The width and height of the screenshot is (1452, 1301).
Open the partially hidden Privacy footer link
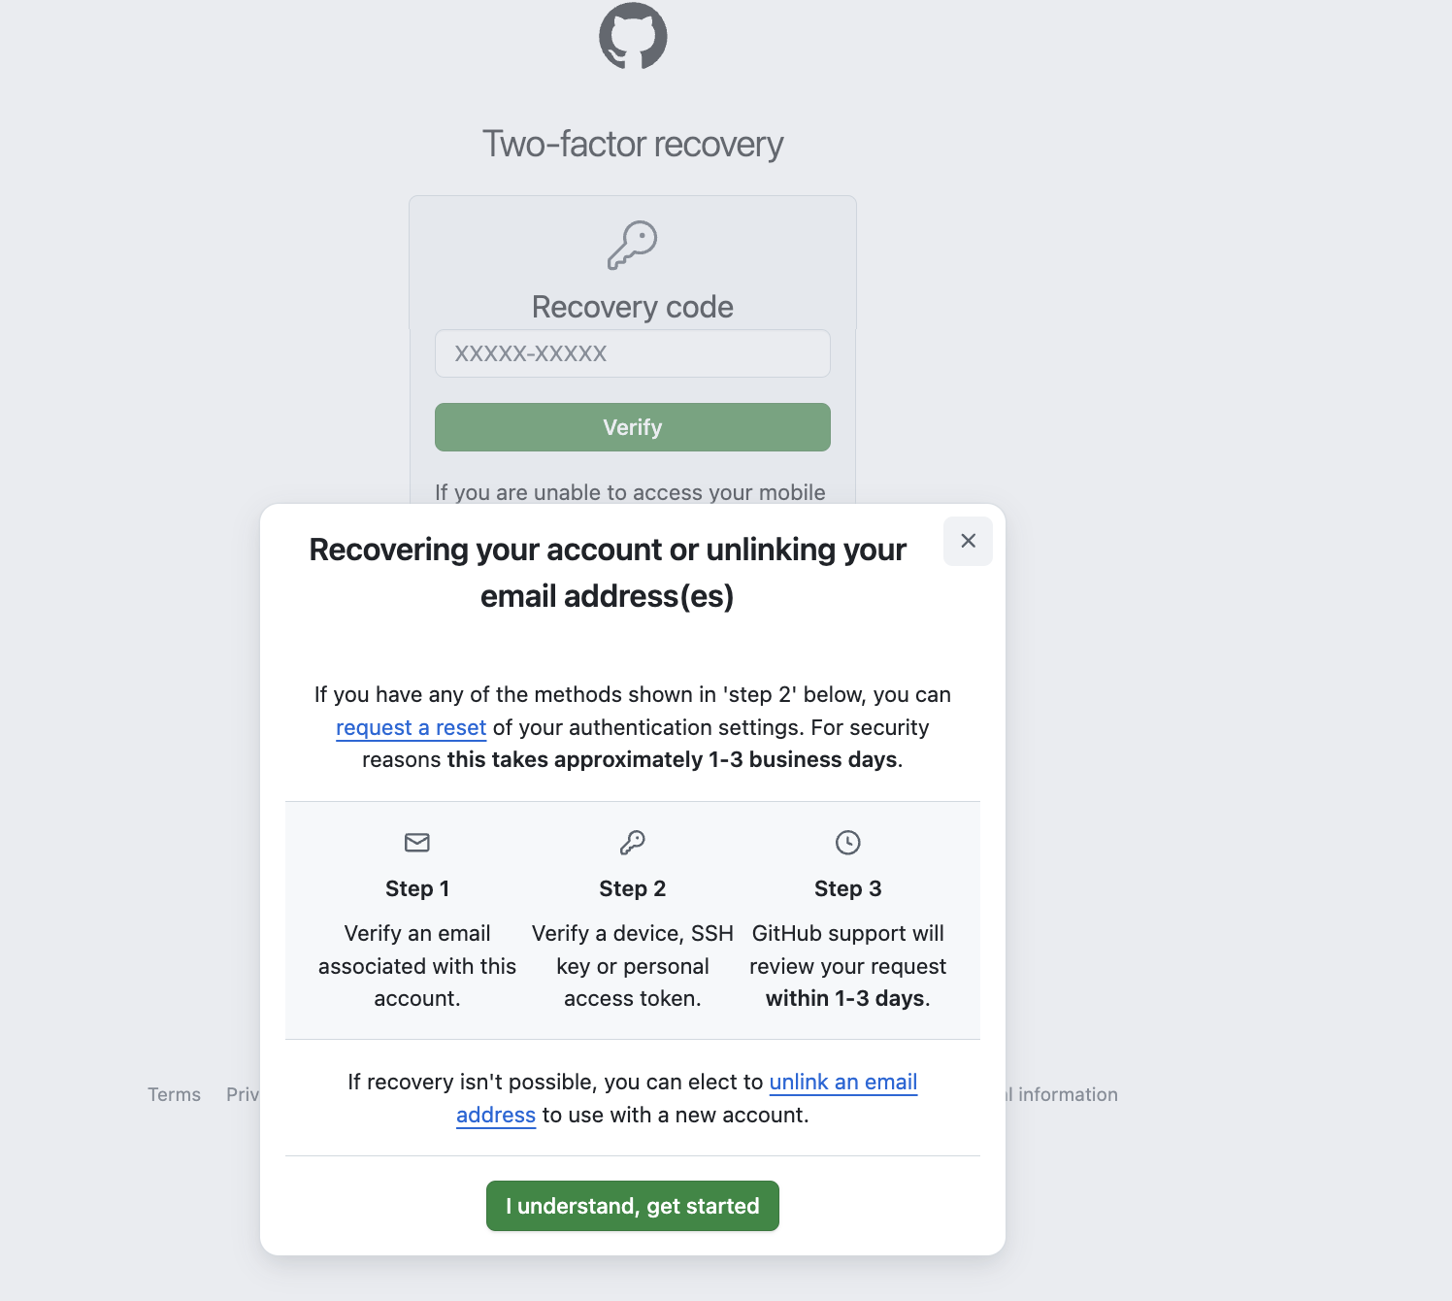(243, 1094)
